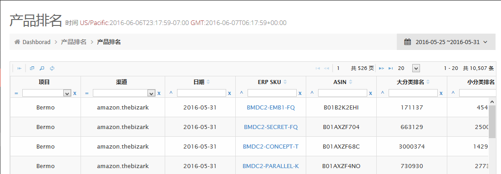Click the ^ operator of the ASIN filter

312,93
